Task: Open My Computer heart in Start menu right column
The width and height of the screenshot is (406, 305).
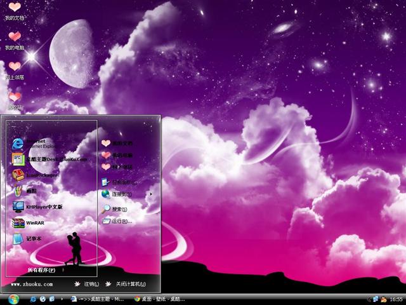Action: [117, 155]
